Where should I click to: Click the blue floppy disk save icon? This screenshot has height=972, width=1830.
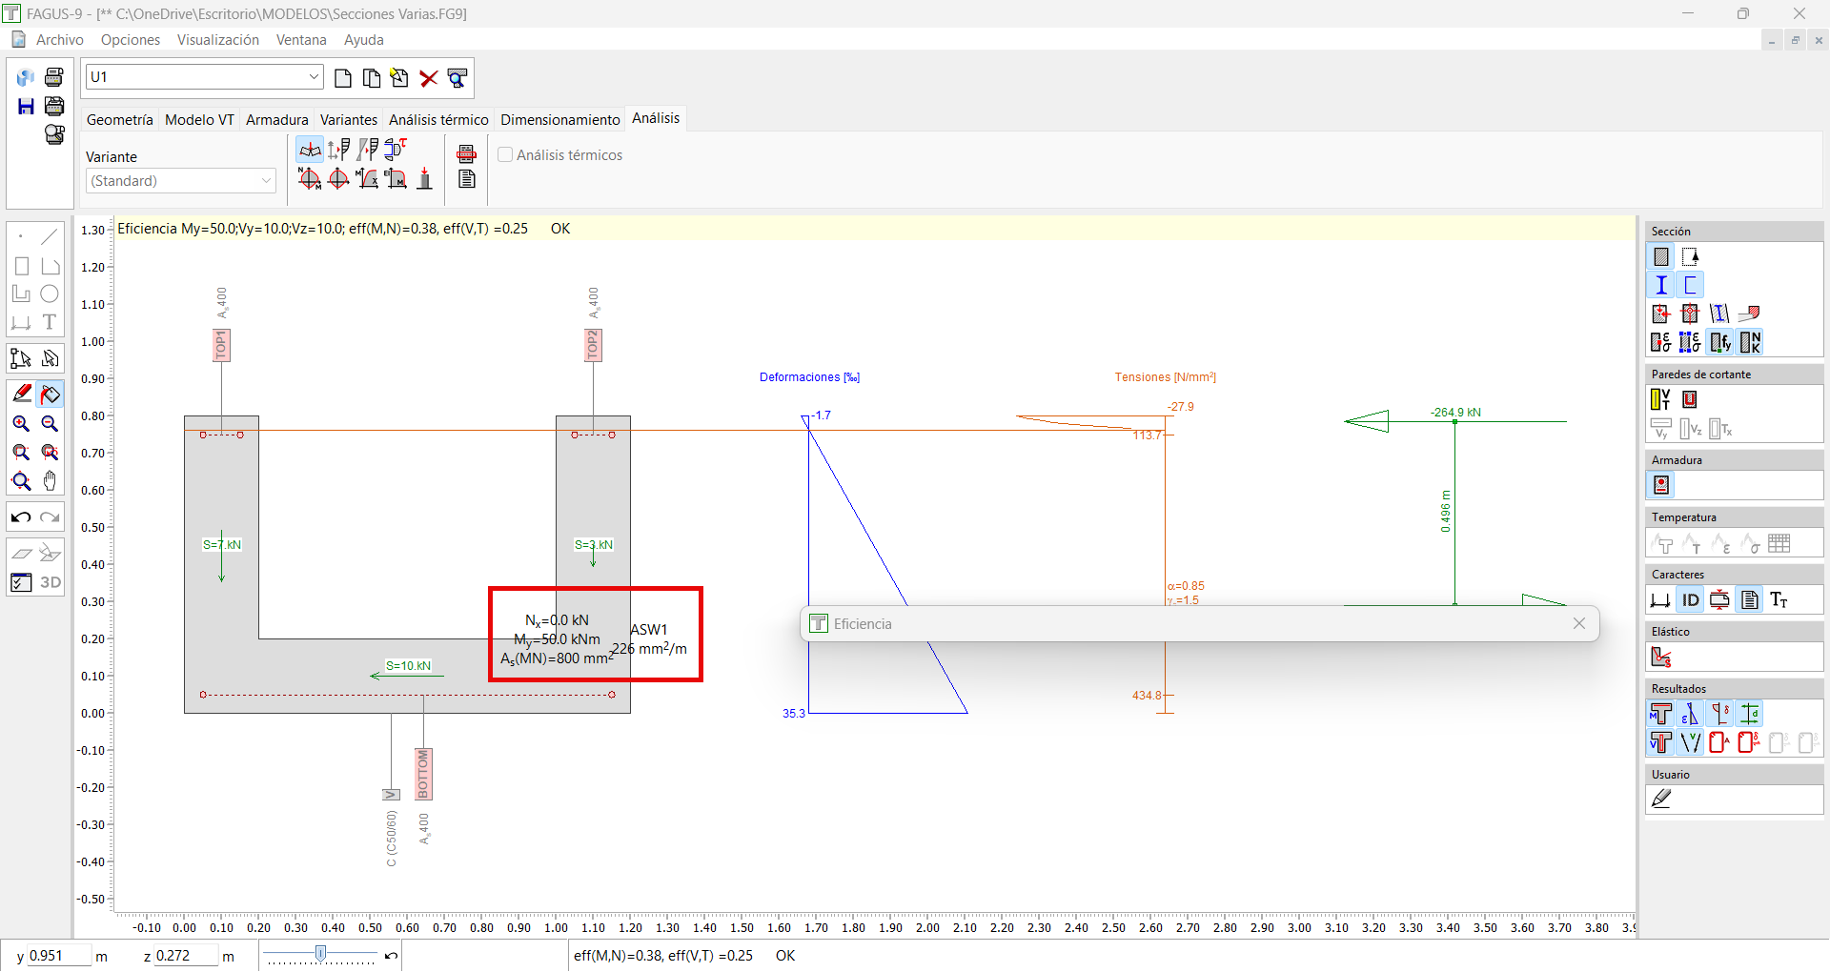click(26, 106)
